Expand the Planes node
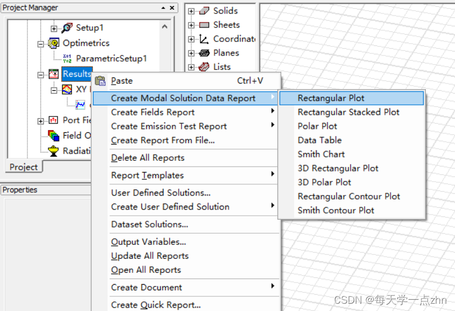Screen dimensions: 455x311 coord(191,53)
